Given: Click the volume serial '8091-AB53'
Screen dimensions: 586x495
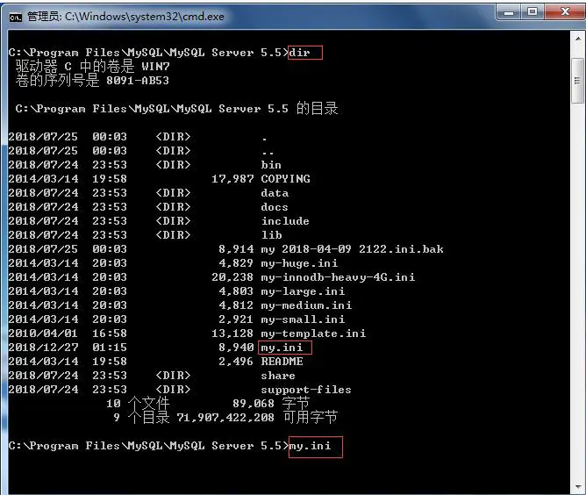Looking at the screenshot, I should (x=138, y=81).
